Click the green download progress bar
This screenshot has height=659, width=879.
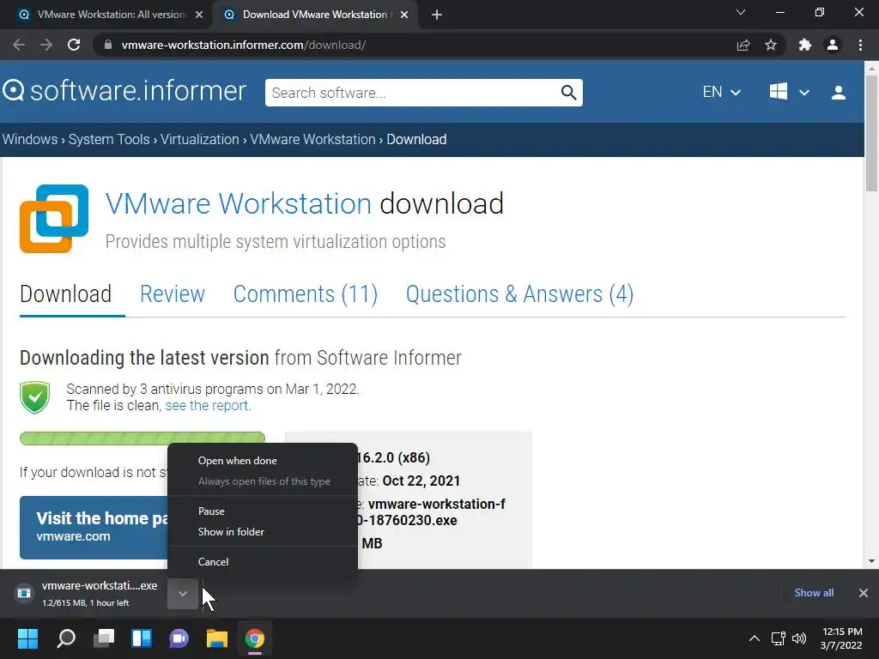tap(142, 438)
